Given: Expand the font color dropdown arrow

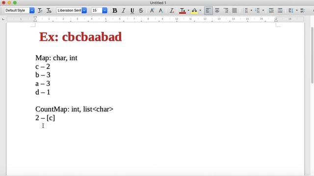Looking at the screenshot, I should [188, 10].
